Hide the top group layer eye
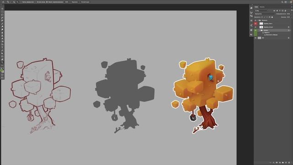Viewport: 293px width, 165px height. click(255, 20)
